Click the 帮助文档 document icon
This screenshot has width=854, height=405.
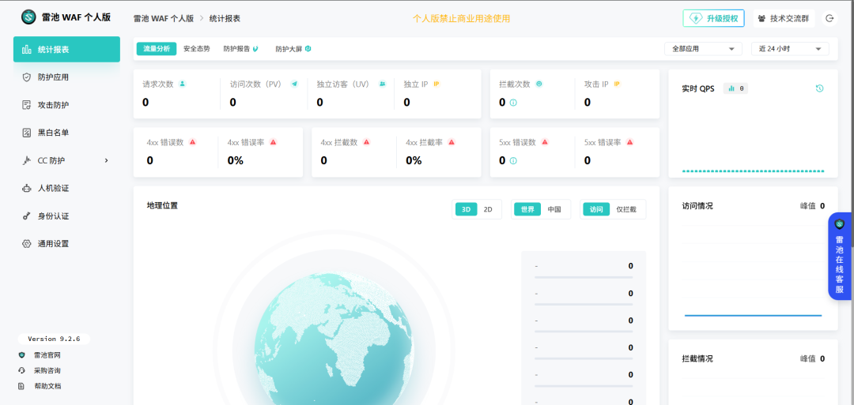pyautogui.click(x=22, y=386)
